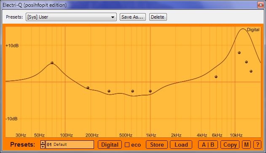Click the M button

(246, 145)
